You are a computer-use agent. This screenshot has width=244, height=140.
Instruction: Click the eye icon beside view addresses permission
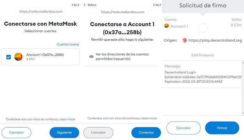(x=91, y=57)
